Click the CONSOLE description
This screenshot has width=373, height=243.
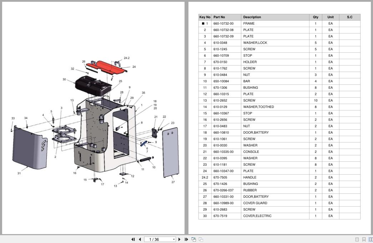(x=251, y=152)
